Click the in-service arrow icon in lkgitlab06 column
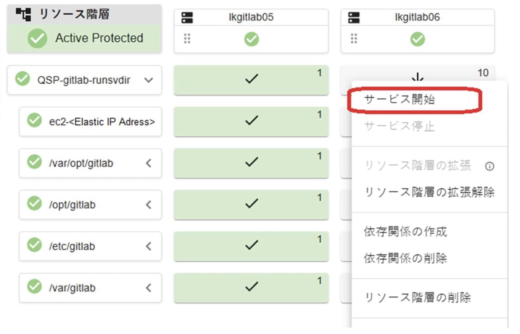Screen dimensions: 520x334 tap(418, 76)
